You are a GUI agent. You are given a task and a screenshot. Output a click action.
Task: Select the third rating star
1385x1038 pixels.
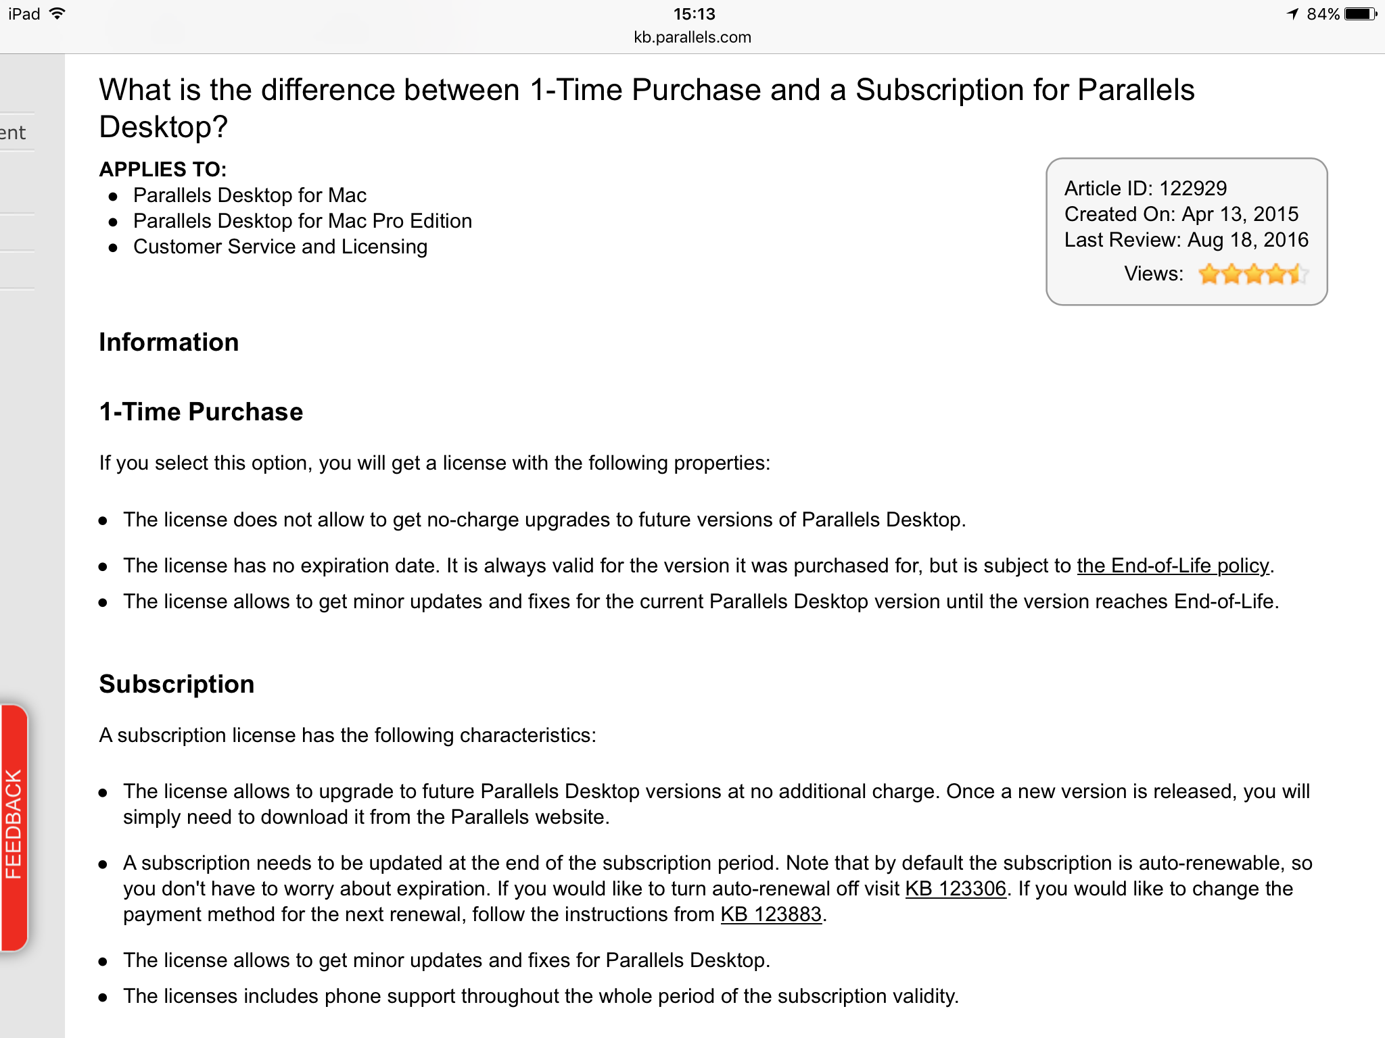point(1254,274)
